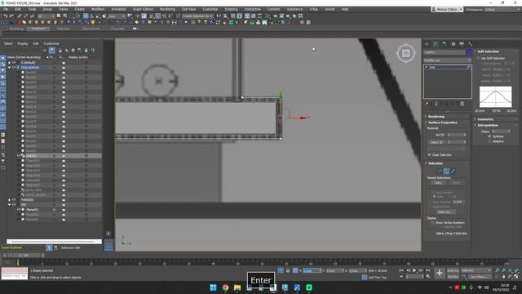Image resolution: width=522 pixels, height=294 pixels.
Task: Click the Select ID button
Action: pos(436,142)
